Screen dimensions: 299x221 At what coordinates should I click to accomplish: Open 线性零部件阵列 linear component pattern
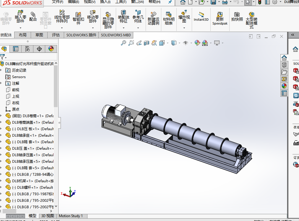click(62, 17)
